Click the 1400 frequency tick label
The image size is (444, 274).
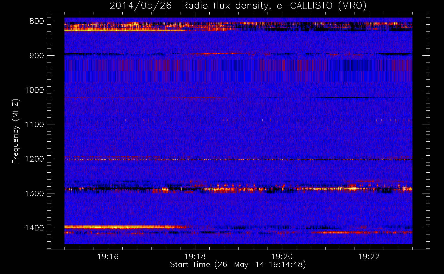coord(34,228)
